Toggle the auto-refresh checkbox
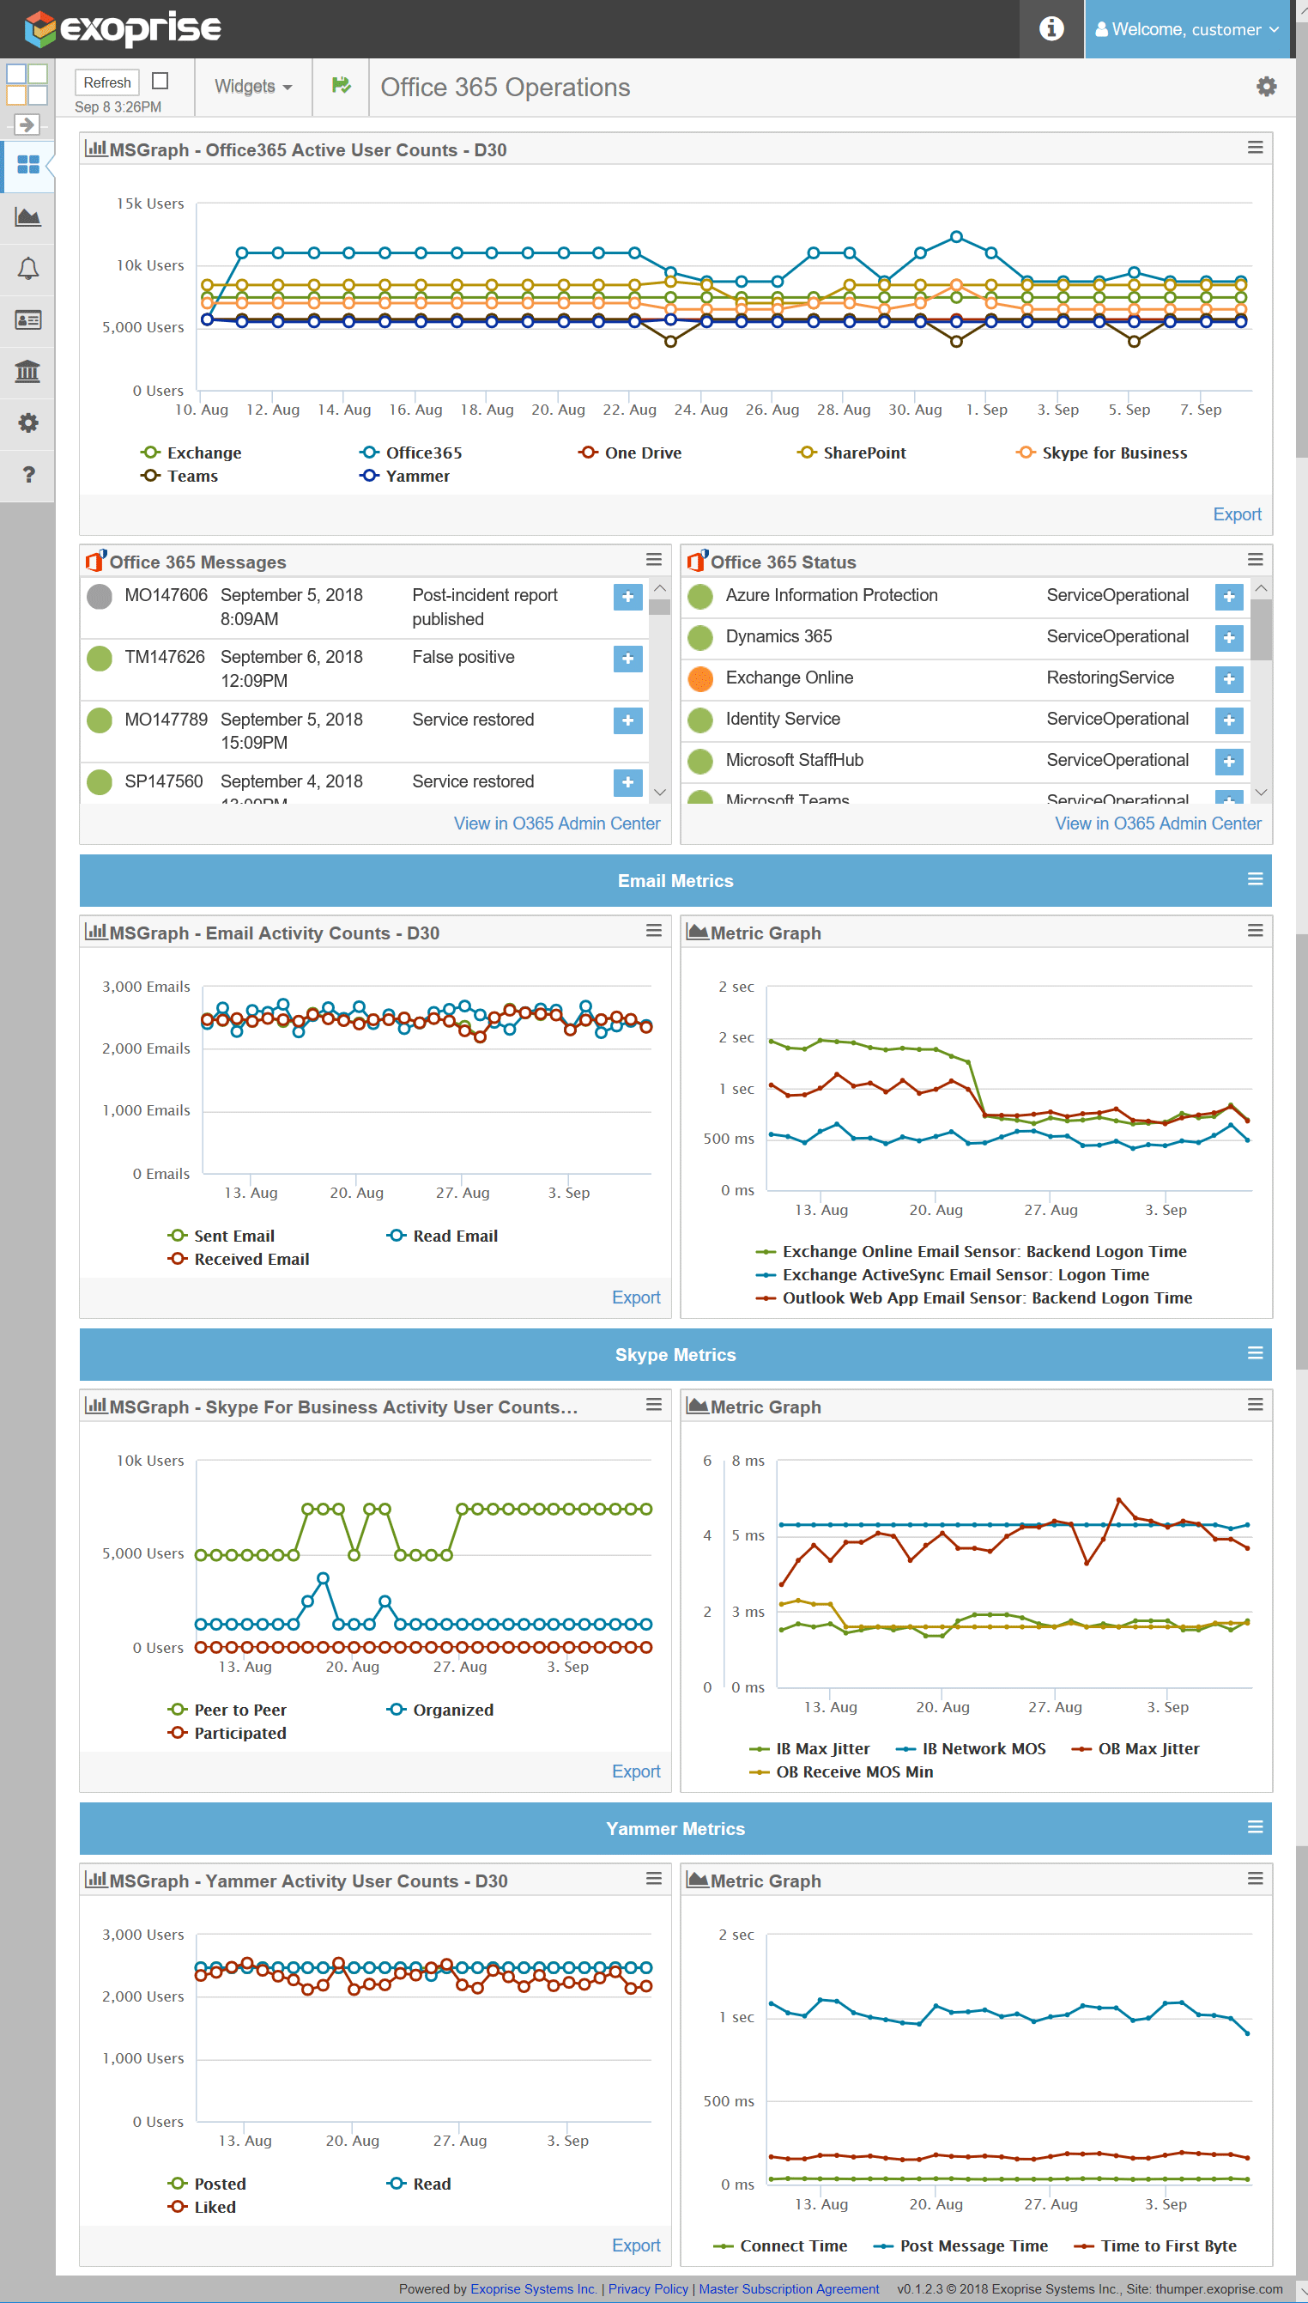Image resolution: width=1308 pixels, height=2303 pixels. [160, 81]
